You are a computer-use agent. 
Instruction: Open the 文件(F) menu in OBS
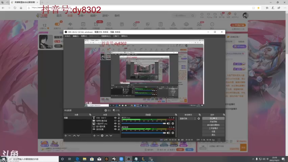coord(67,36)
